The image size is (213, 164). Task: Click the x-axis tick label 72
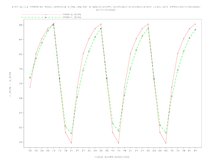coord(172,151)
